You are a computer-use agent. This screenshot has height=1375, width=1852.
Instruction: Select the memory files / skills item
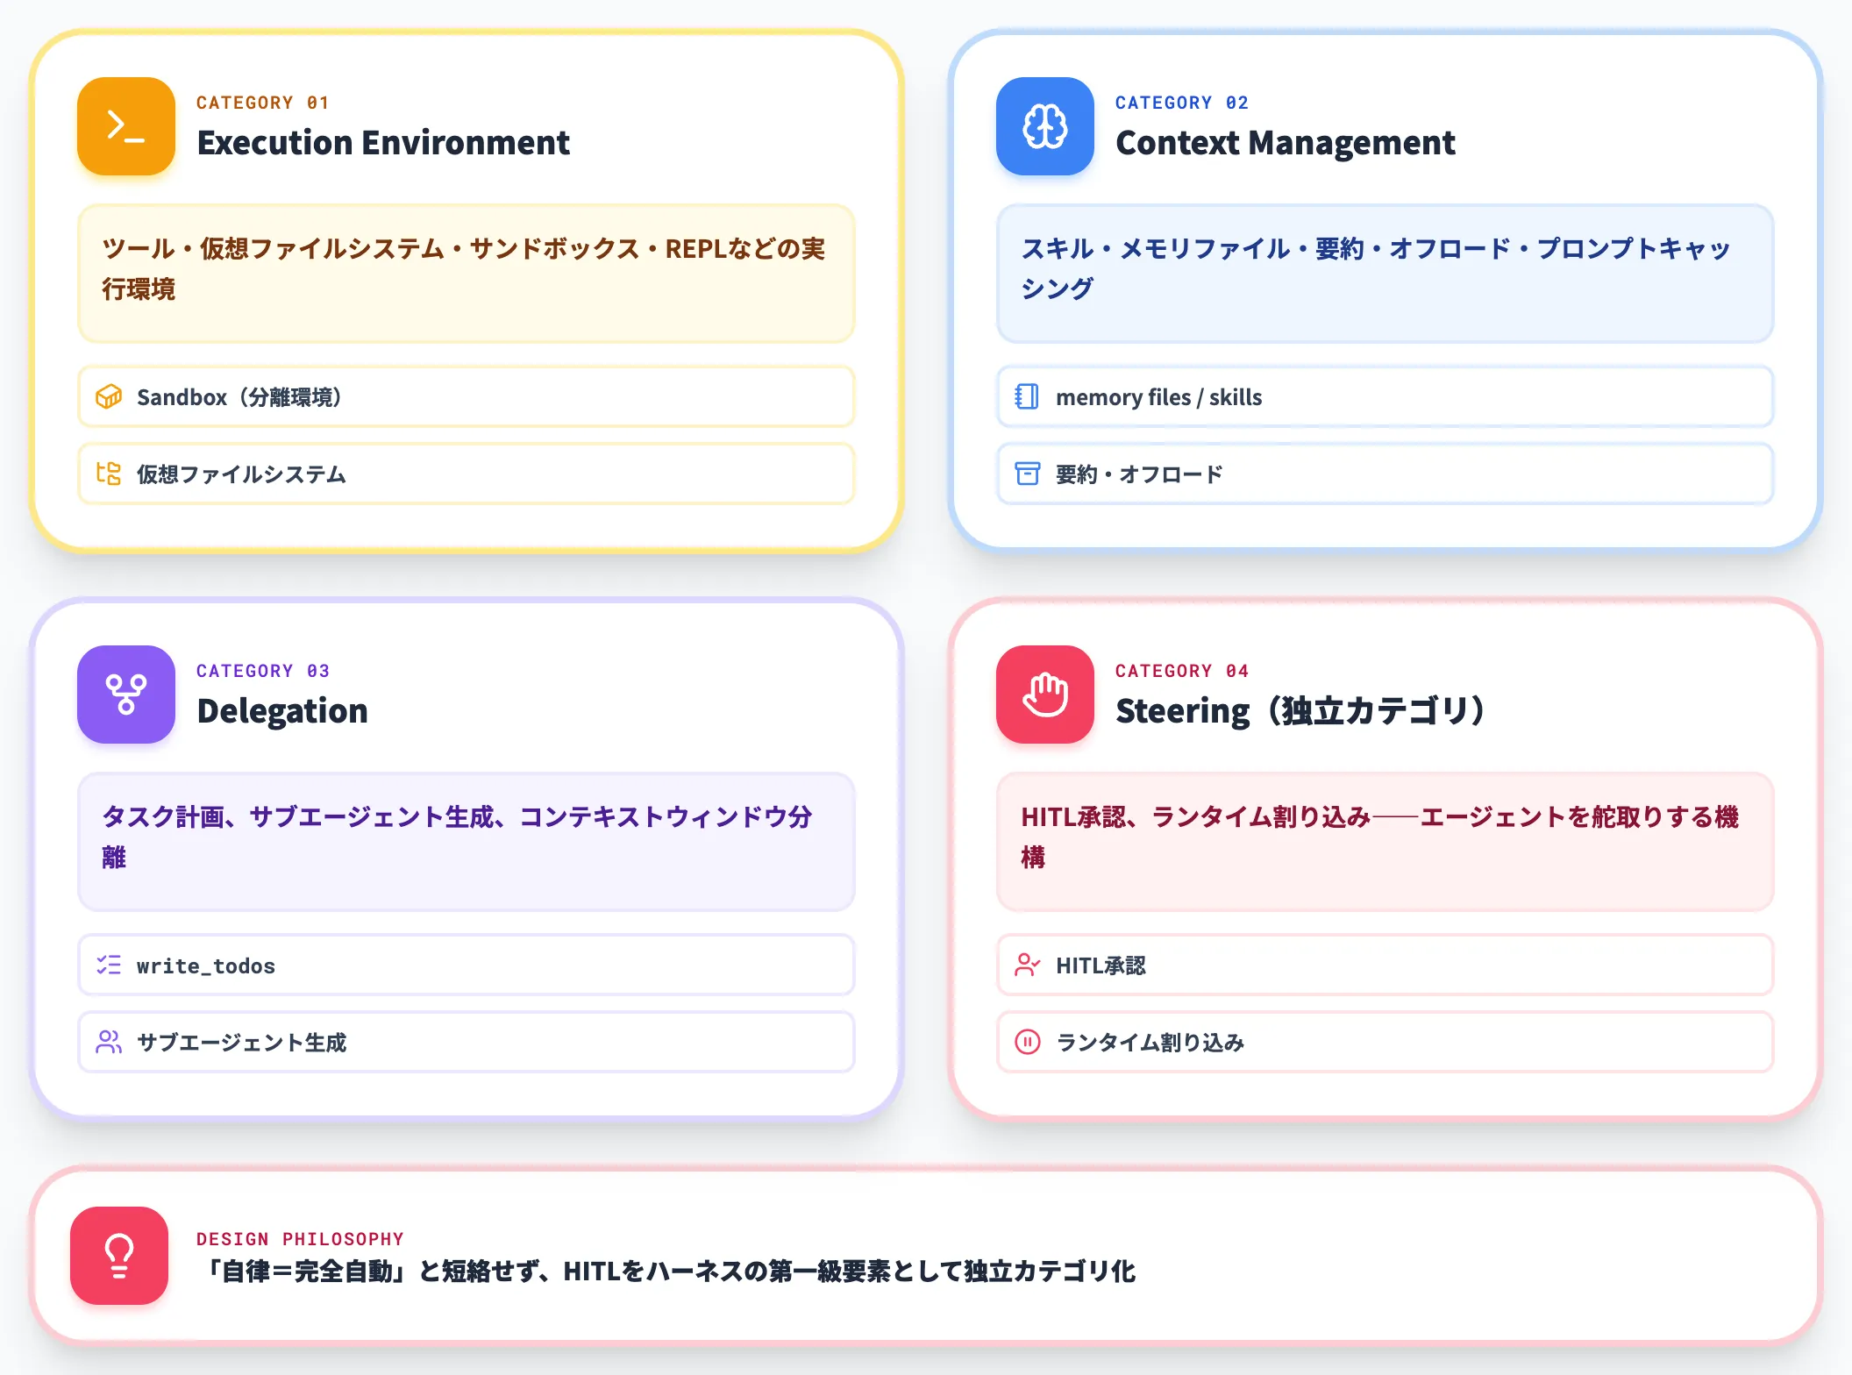pos(1385,396)
